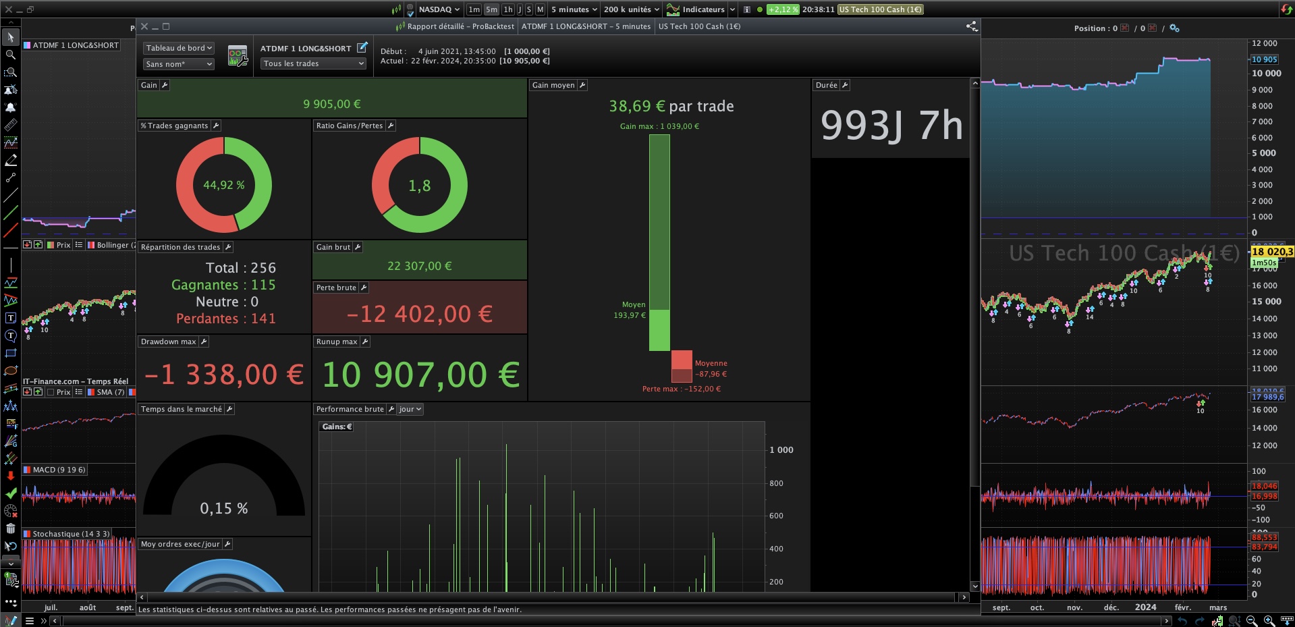This screenshot has height=627, width=1295.
Task: Open the jour period dropdown
Action: tap(410, 409)
